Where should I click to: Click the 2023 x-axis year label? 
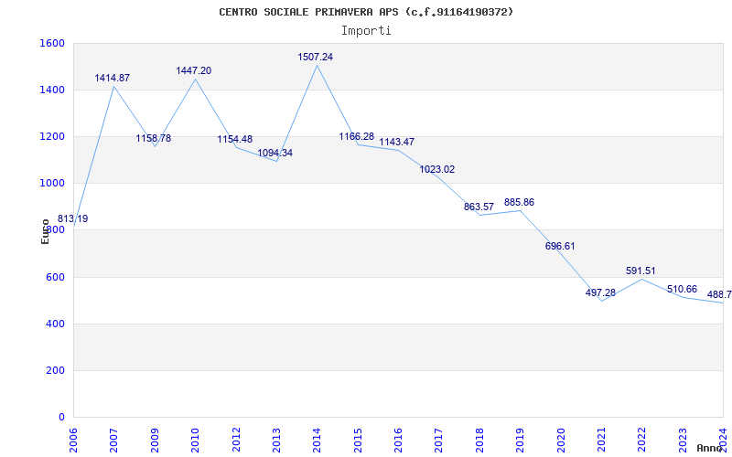[683, 440]
